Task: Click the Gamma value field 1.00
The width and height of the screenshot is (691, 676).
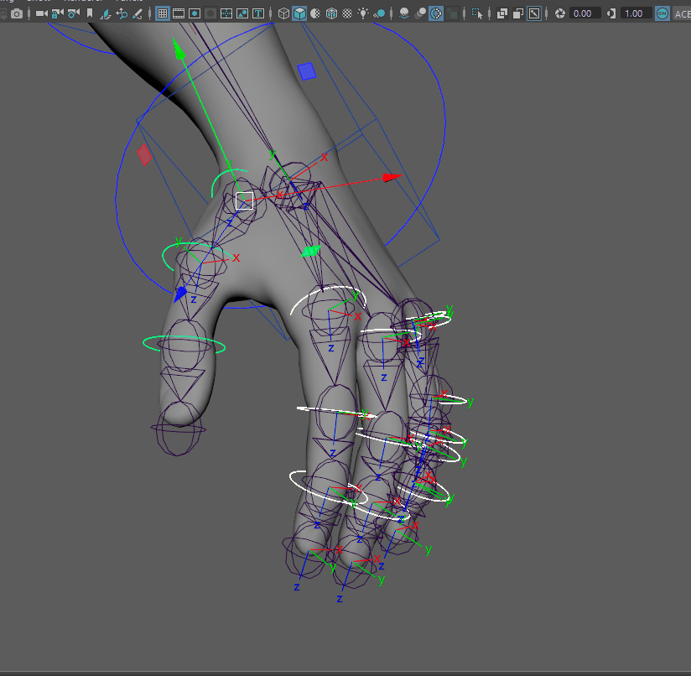Action: [636, 13]
